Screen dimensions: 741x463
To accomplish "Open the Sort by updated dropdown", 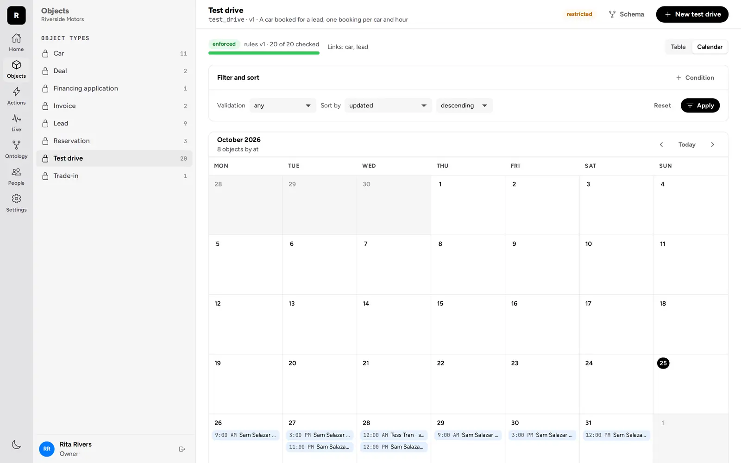I will coord(388,106).
